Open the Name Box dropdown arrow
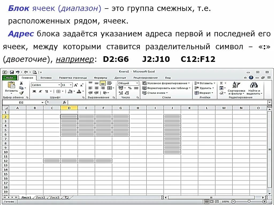The image size is (274, 205). pos(43,102)
